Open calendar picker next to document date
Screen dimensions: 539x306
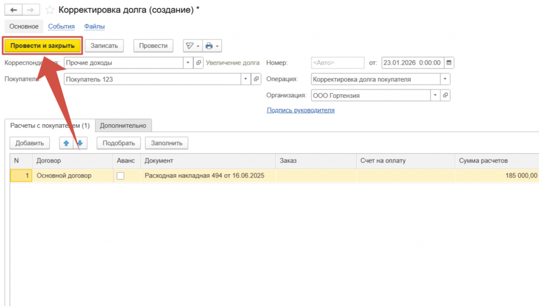[449, 63]
